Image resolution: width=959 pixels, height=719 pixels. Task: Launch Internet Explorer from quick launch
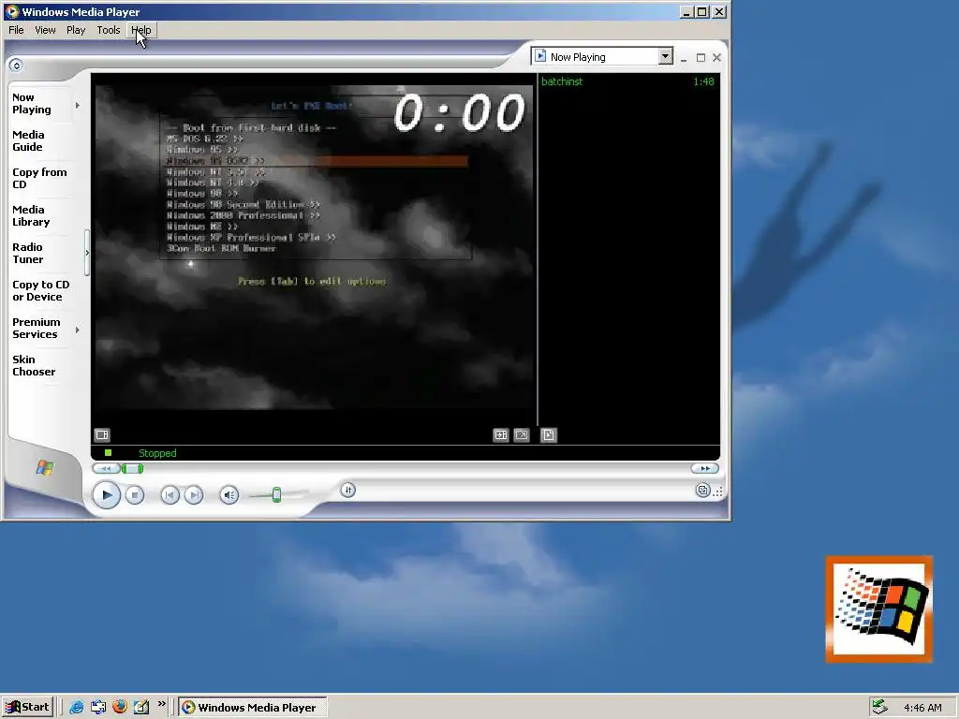click(x=77, y=707)
